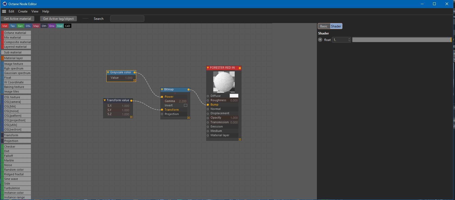Image resolution: width=455 pixels, height=200 pixels.
Task: Add an Octane material node from the list
Action: (x=16, y=33)
